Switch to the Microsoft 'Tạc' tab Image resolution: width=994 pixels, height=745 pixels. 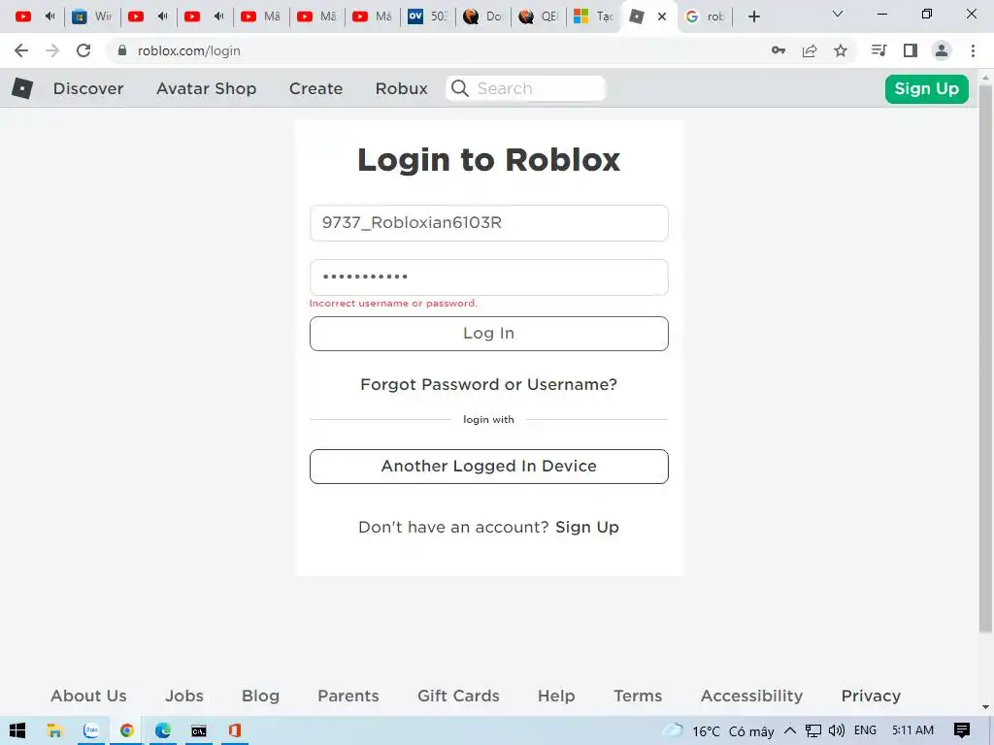pyautogui.click(x=593, y=16)
